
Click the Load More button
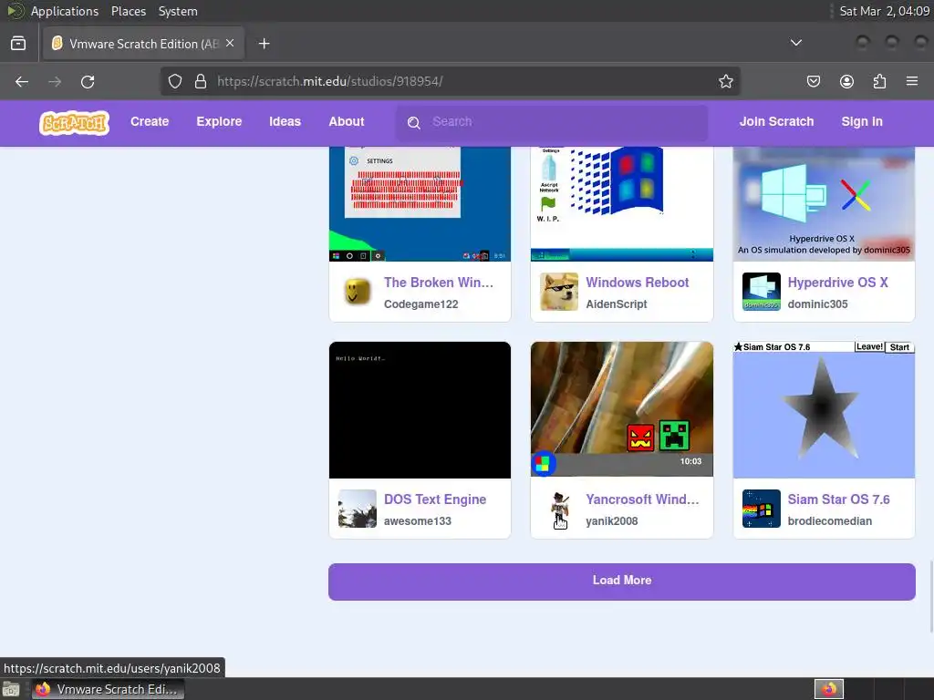coord(622,582)
